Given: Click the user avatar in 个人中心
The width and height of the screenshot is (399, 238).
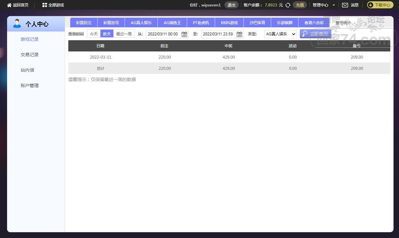Looking at the screenshot, I should click(17, 24).
